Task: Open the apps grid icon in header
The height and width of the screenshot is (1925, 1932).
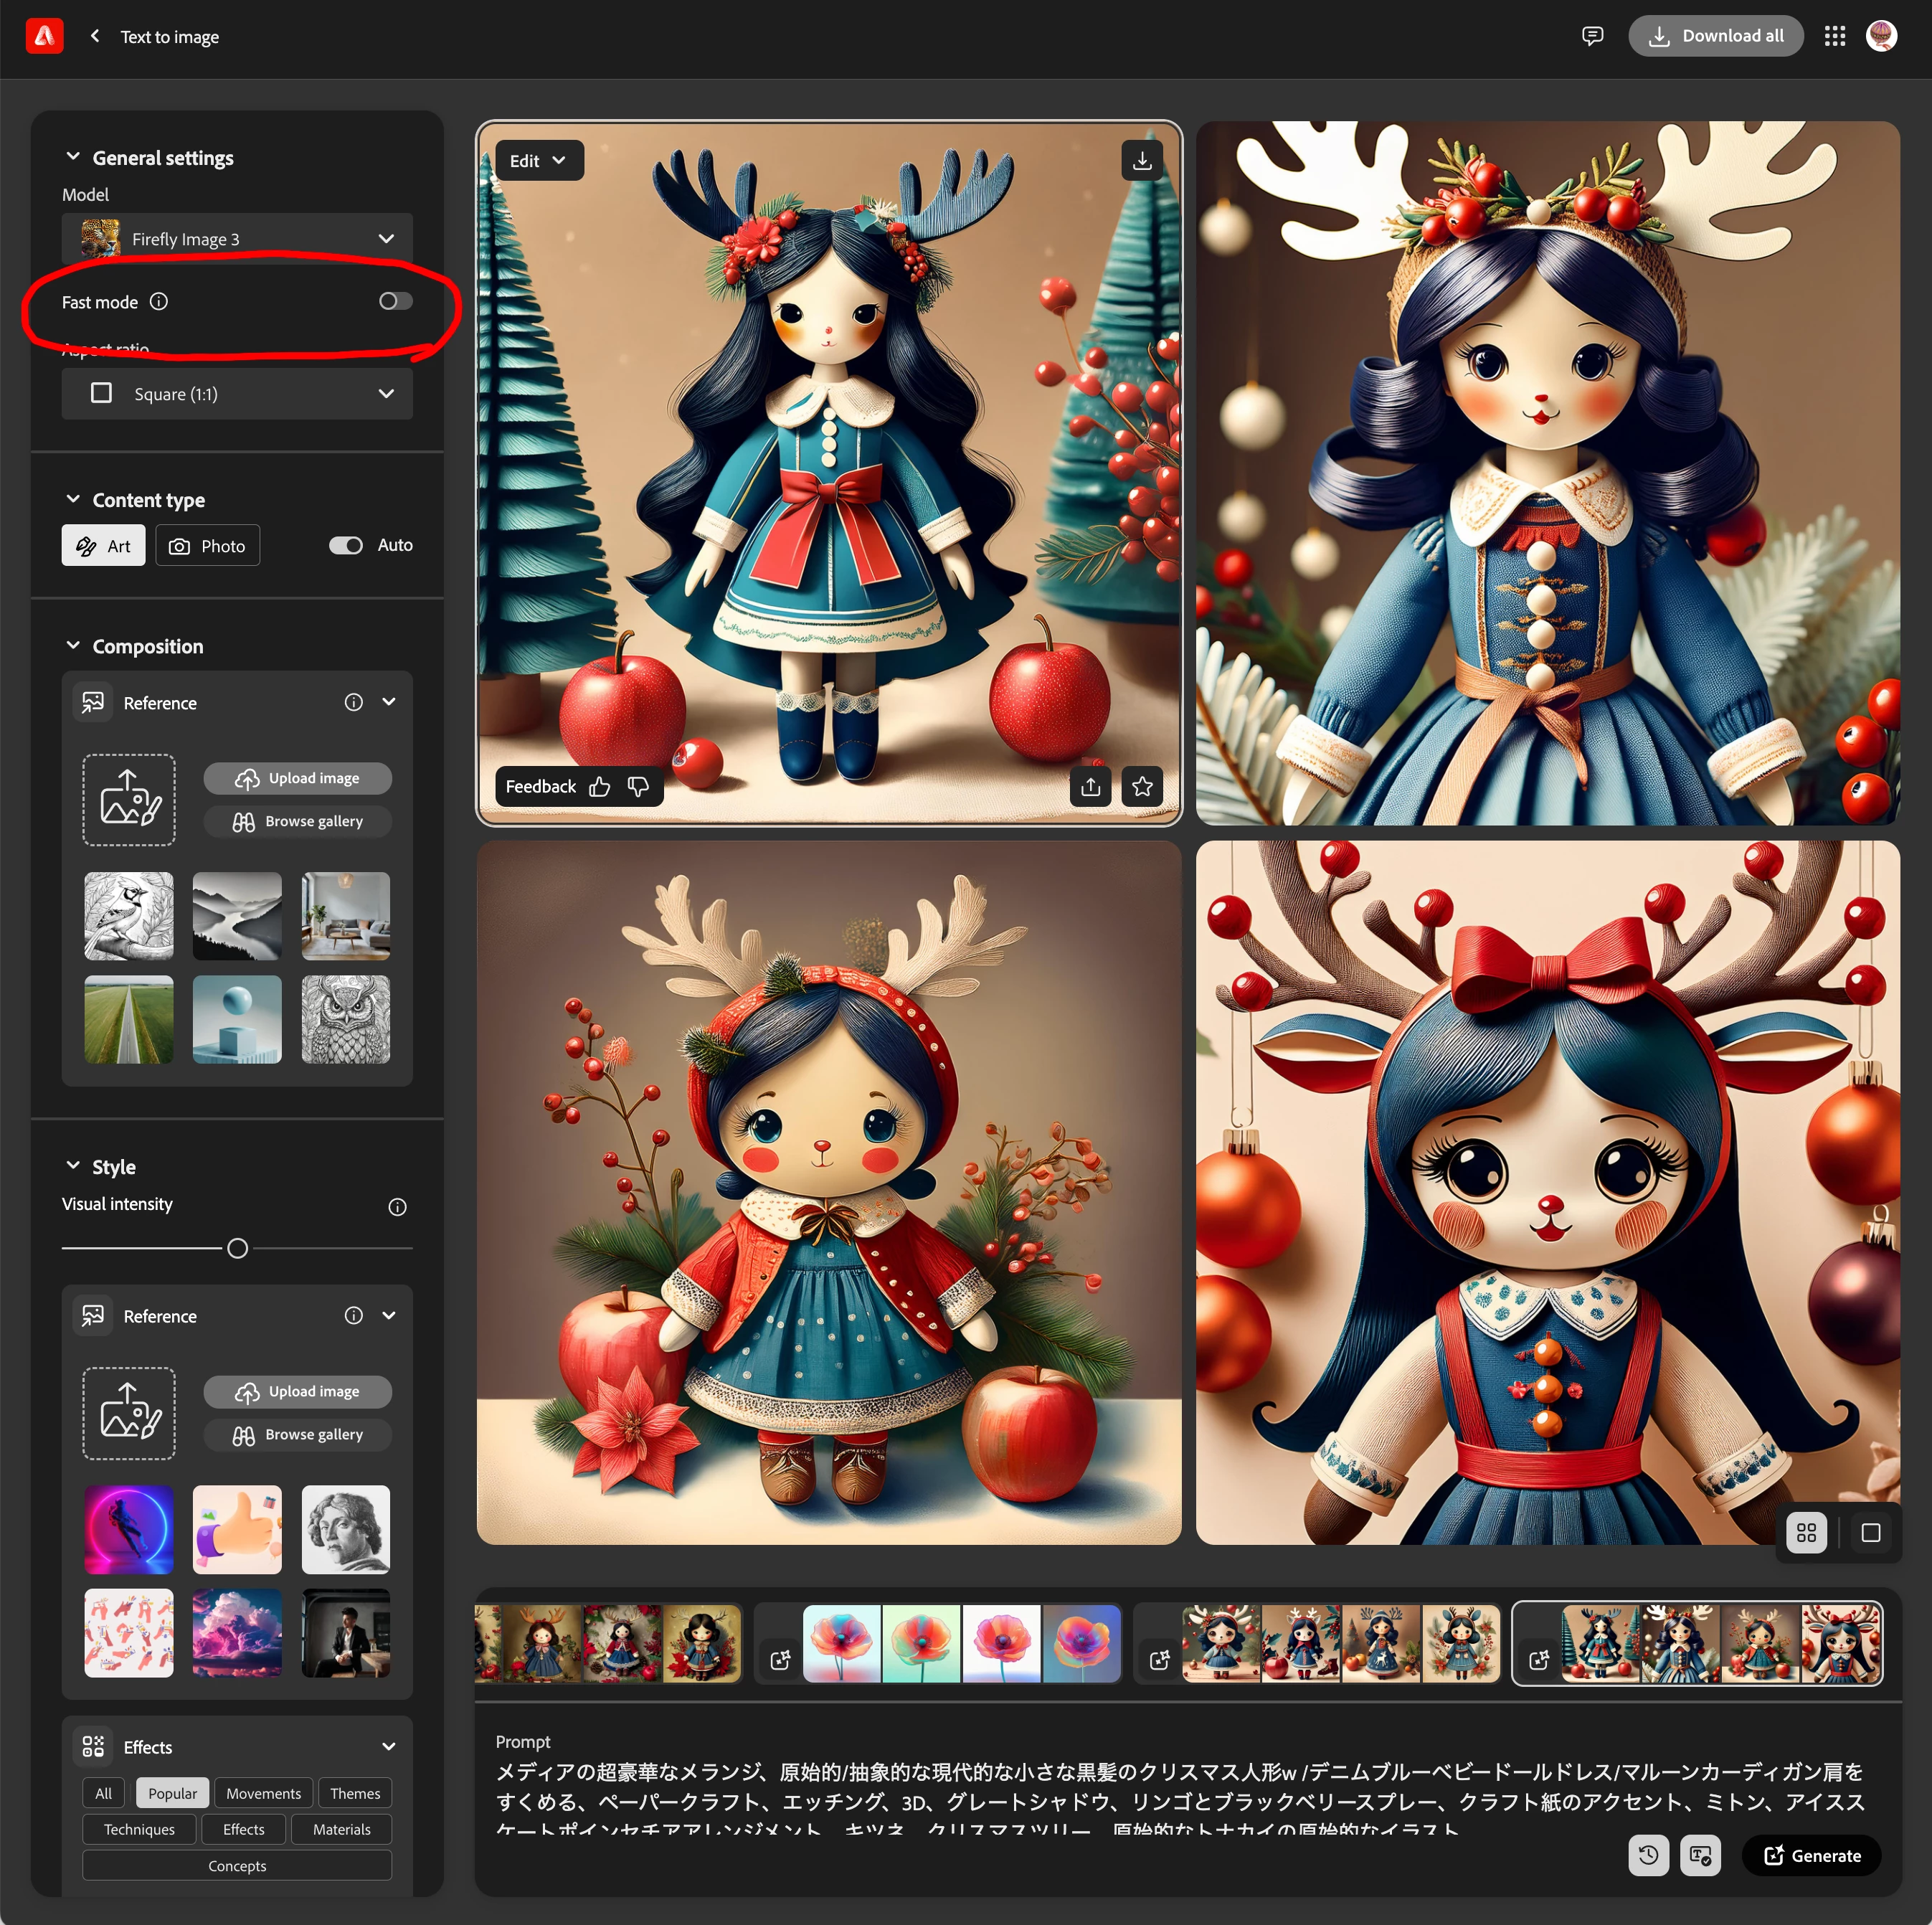Action: click(x=1834, y=36)
